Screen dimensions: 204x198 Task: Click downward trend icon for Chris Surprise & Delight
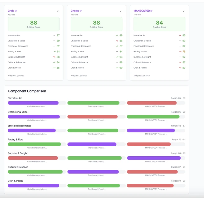[x=54, y=57]
